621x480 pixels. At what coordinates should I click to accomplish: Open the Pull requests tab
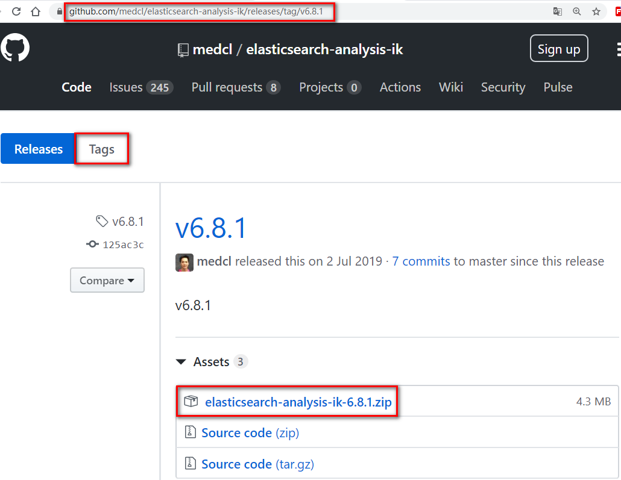click(x=236, y=87)
